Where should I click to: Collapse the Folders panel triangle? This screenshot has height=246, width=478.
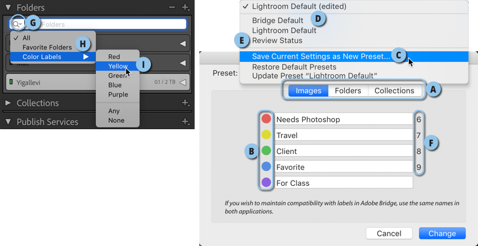tap(8, 8)
